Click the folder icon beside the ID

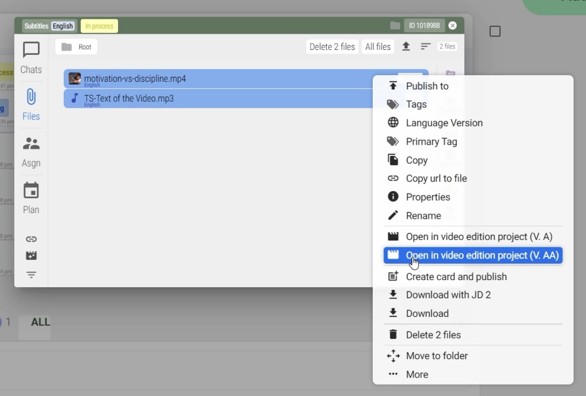pyautogui.click(x=395, y=26)
